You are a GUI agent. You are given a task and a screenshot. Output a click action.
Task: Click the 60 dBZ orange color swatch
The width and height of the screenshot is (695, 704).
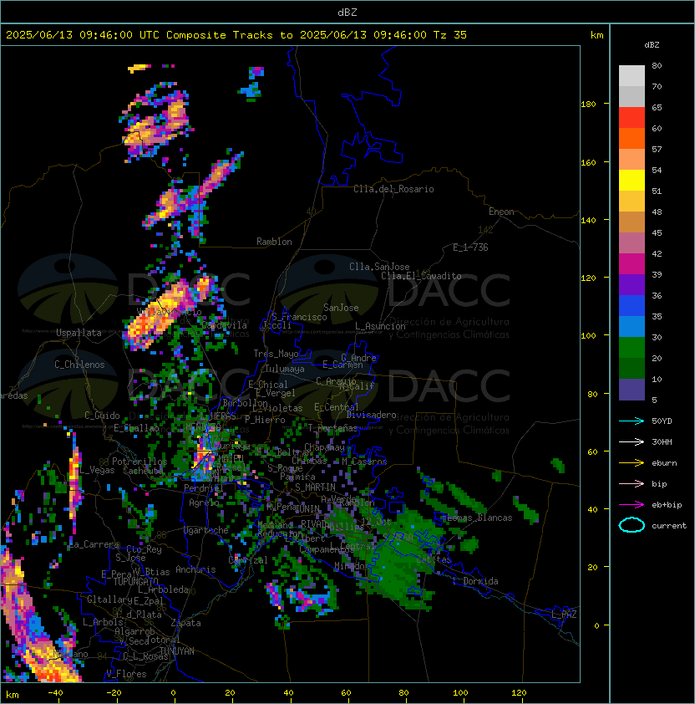click(632, 138)
